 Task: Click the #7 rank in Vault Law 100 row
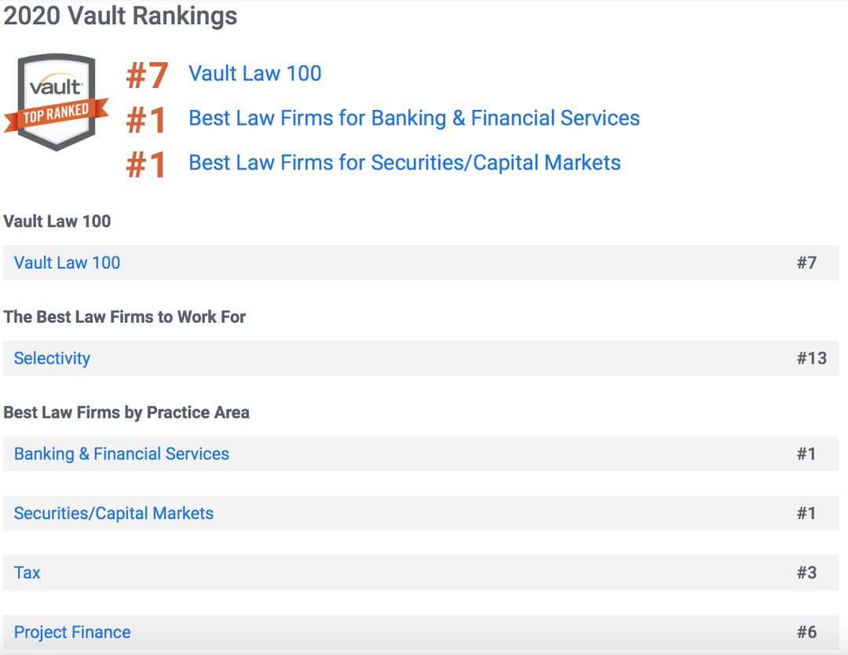click(x=806, y=263)
